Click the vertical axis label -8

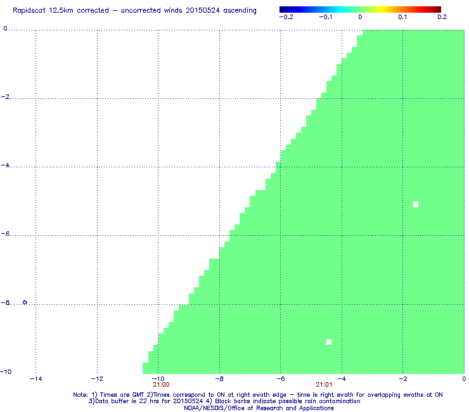(x=5, y=302)
